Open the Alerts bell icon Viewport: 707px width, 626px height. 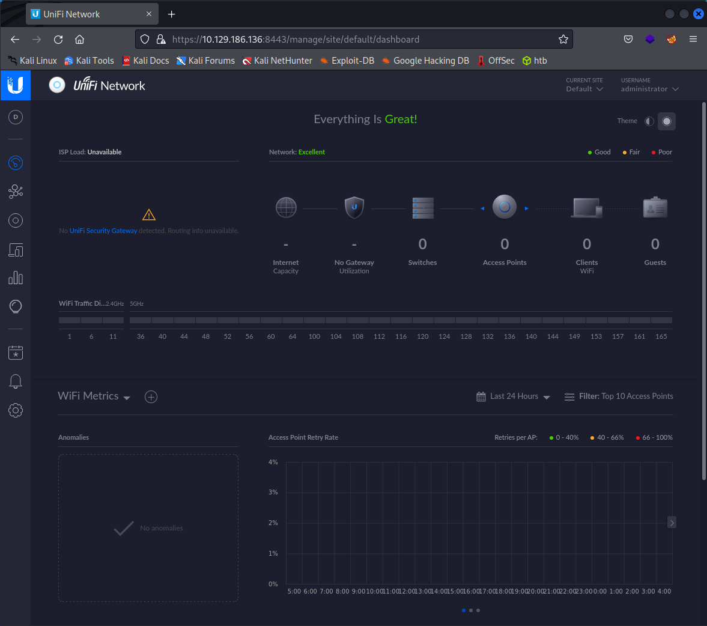(x=16, y=381)
